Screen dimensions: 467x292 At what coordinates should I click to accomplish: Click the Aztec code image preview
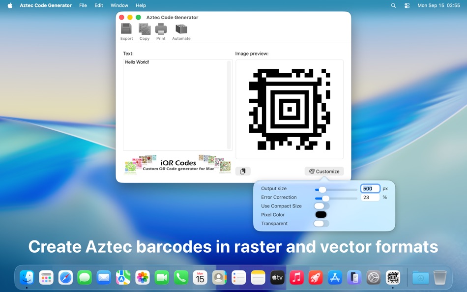[x=290, y=109]
